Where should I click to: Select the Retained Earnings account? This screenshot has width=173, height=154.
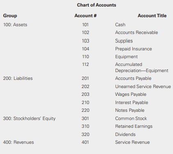[x=134, y=127]
